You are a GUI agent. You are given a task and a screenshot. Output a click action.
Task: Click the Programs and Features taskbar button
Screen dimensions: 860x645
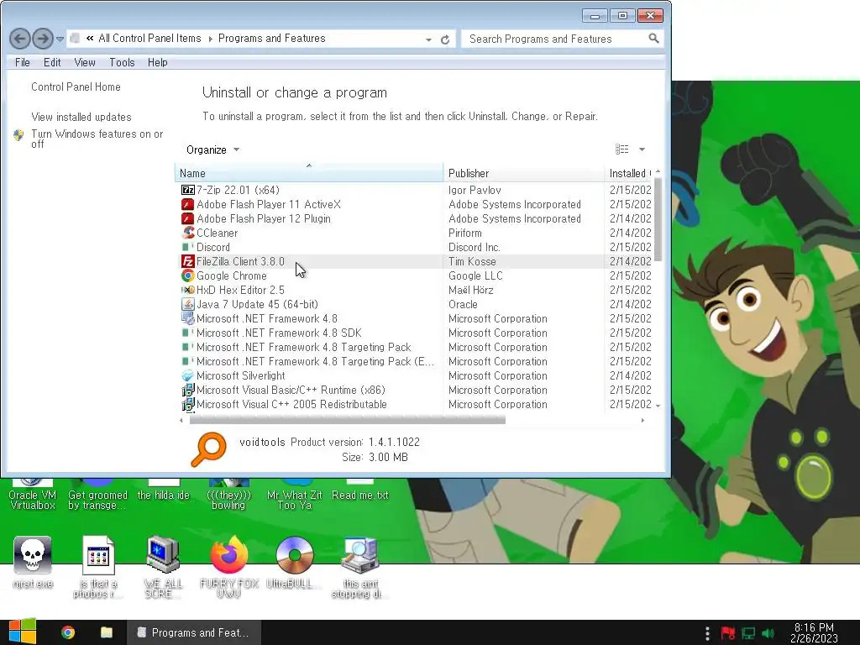pyautogui.click(x=194, y=632)
